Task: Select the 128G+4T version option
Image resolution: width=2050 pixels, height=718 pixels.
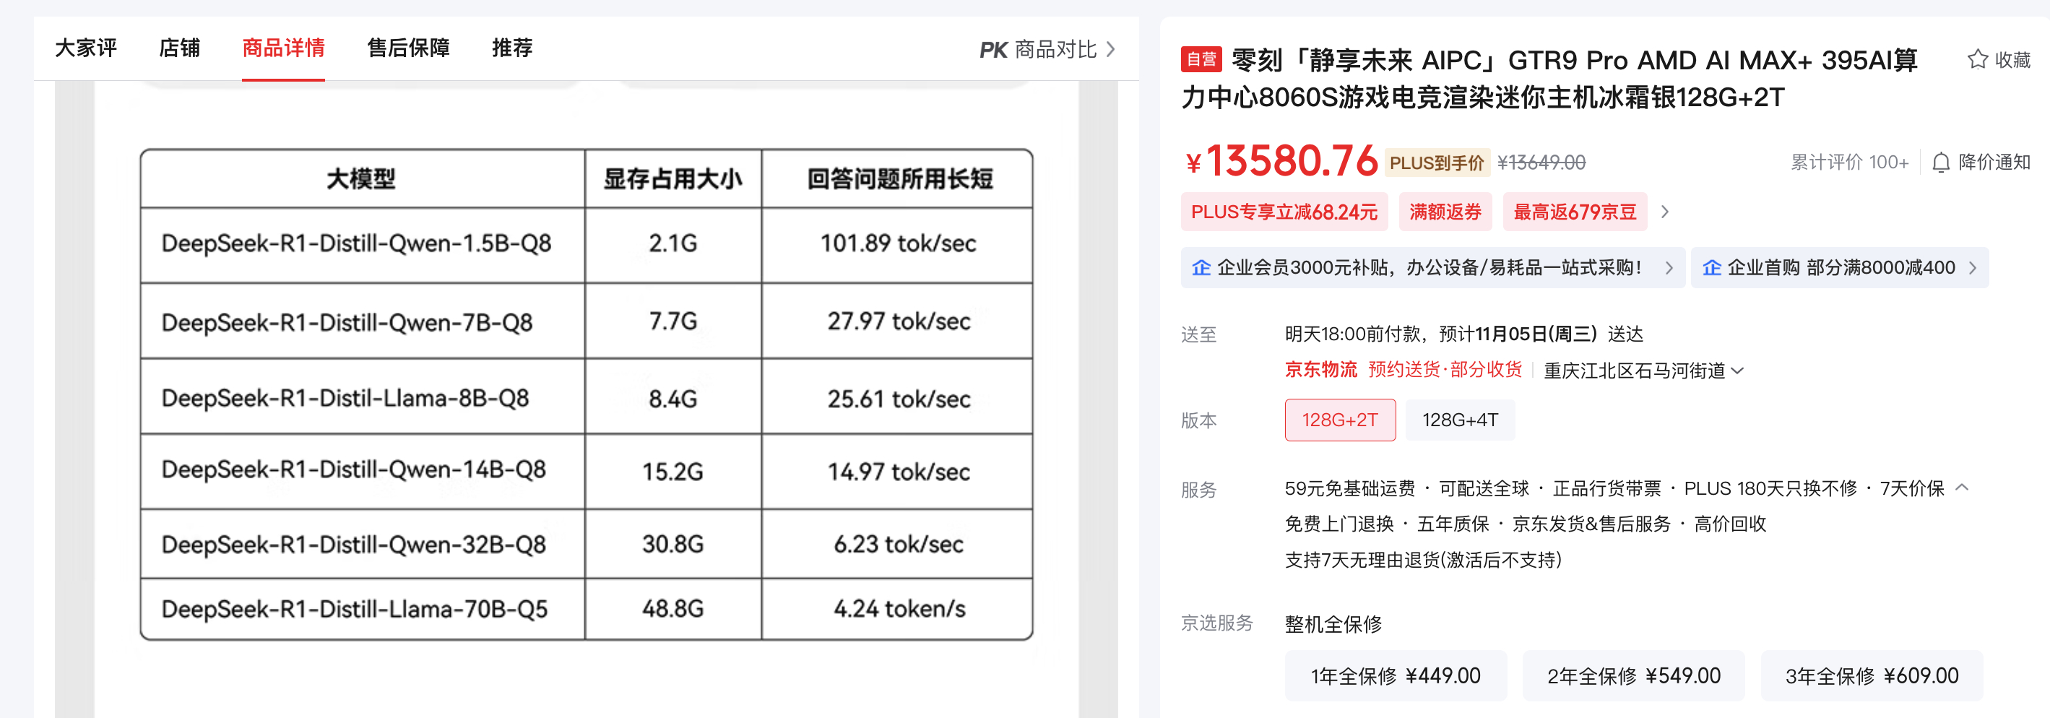Action: (x=1461, y=420)
